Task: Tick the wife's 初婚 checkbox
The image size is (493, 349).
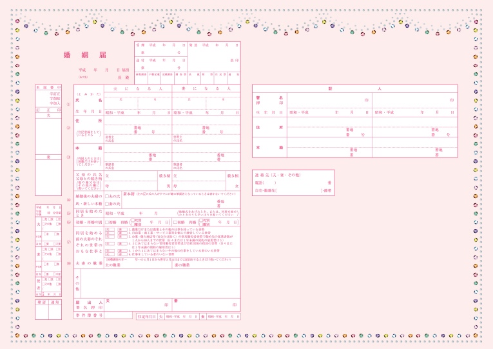Action: point(175,222)
